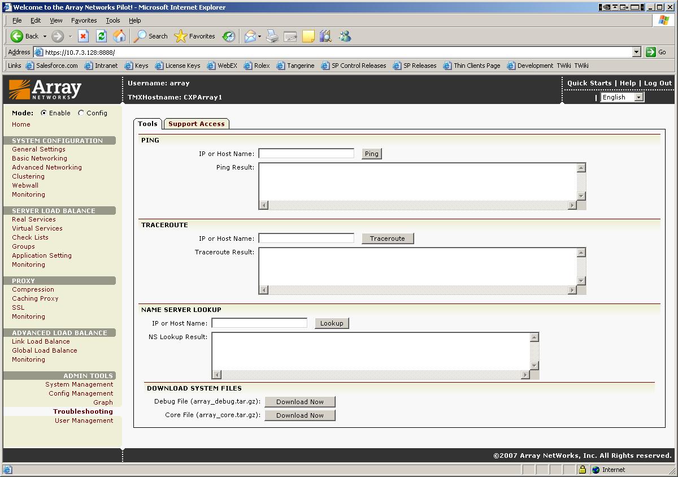This screenshot has width=678, height=477.
Task: Click the Traceroute button
Action: (x=388, y=238)
